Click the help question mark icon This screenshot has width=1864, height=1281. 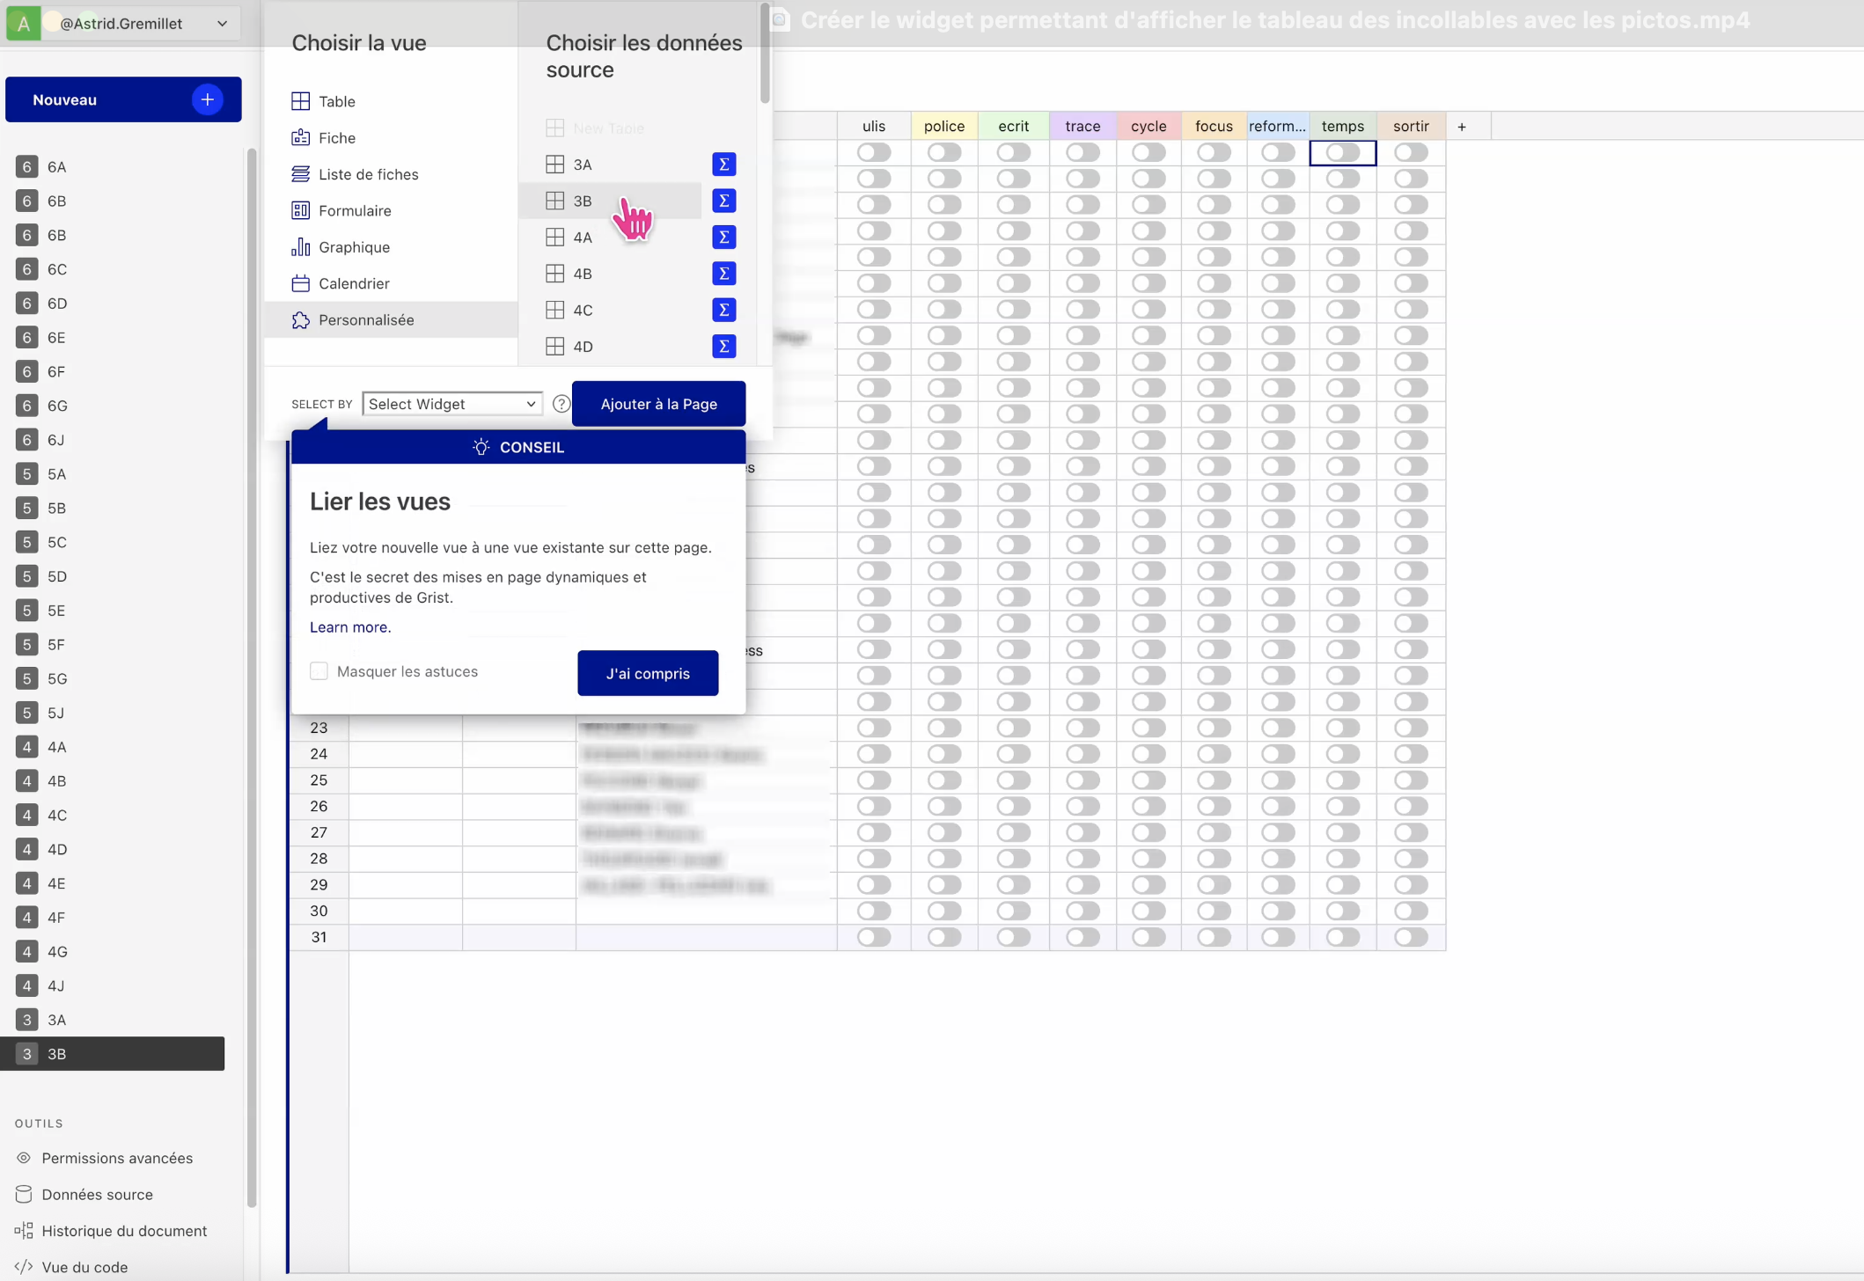(561, 404)
